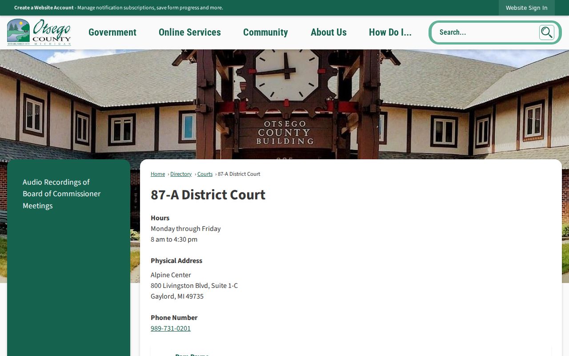Open the Otsego County logo home link
This screenshot has width=569, height=356.
tap(39, 32)
